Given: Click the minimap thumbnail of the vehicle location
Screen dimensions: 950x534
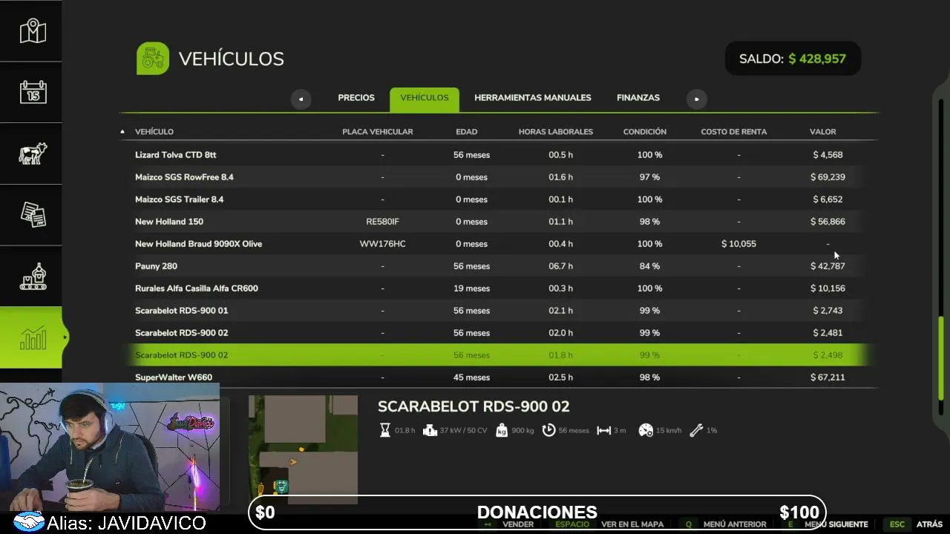Looking at the screenshot, I should point(303,449).
